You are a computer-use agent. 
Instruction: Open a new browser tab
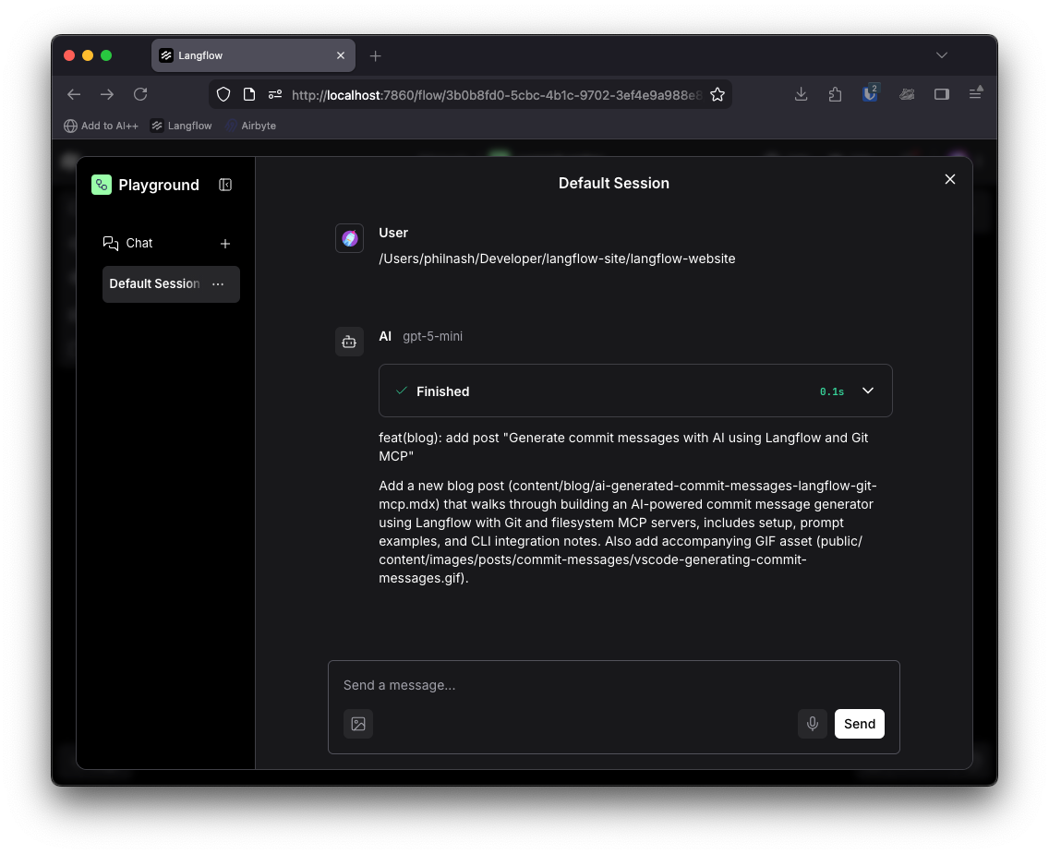click(375, 55)
